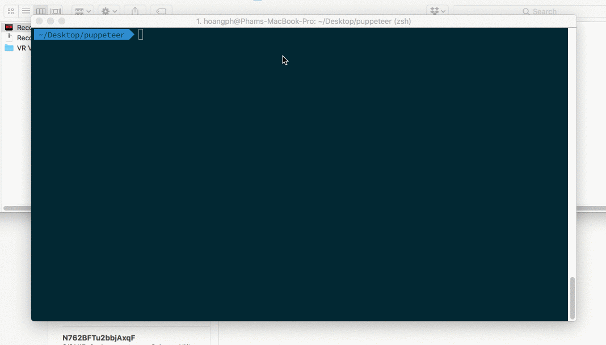Minimize the terminal window
This screenshot has height=345, width=606.
[51, 22]
